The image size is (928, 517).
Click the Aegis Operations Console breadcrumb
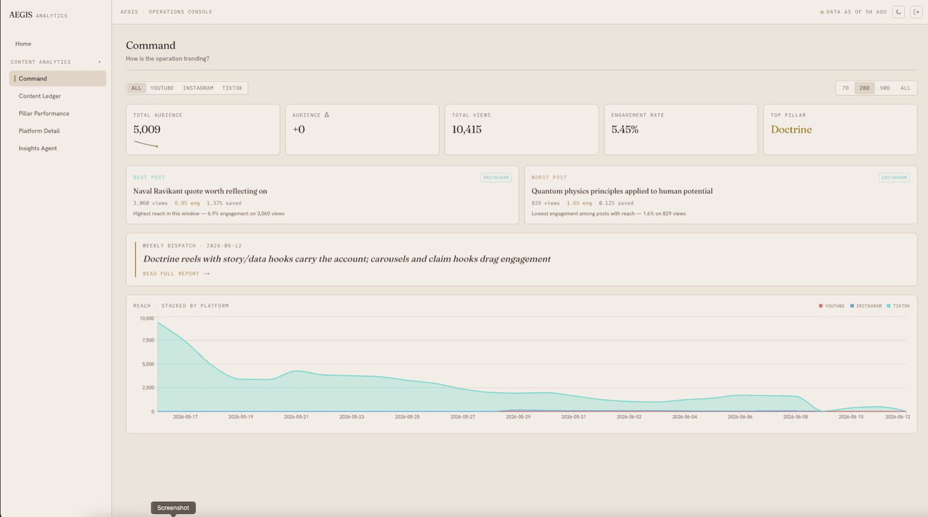pyautogui.click(x=166, y=12)
